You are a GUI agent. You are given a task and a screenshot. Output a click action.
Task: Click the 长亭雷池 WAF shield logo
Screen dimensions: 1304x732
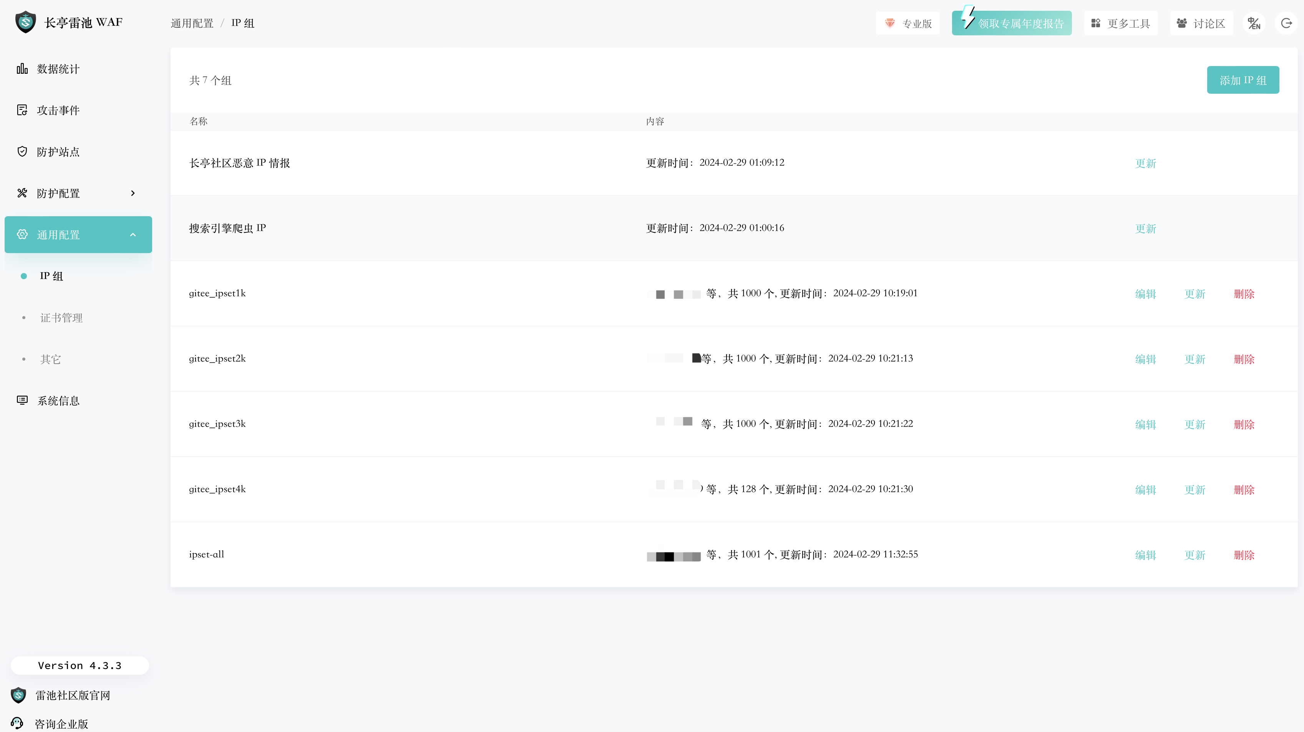point(26,22)
